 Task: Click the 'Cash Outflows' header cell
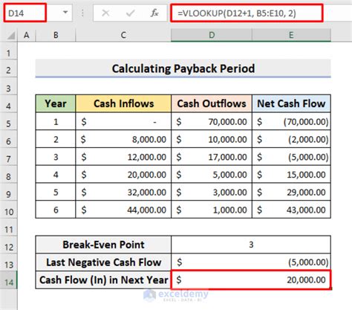point(212,103)
